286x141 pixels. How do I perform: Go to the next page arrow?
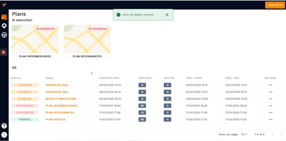pyautogui.click(x=282, y=135)
